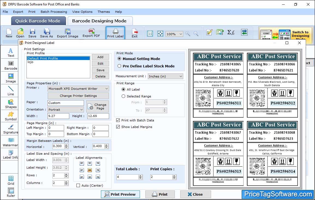Uncheck Print with Batch Data
This screenshot has width=315, height=200.
118,120
